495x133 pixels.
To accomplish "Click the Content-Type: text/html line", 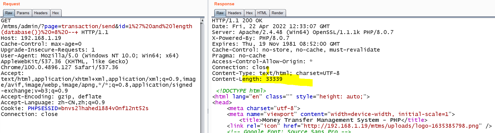I will pyautogui.click(x=276, y=73).
